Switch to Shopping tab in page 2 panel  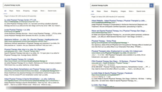click(x=114, y=11)
